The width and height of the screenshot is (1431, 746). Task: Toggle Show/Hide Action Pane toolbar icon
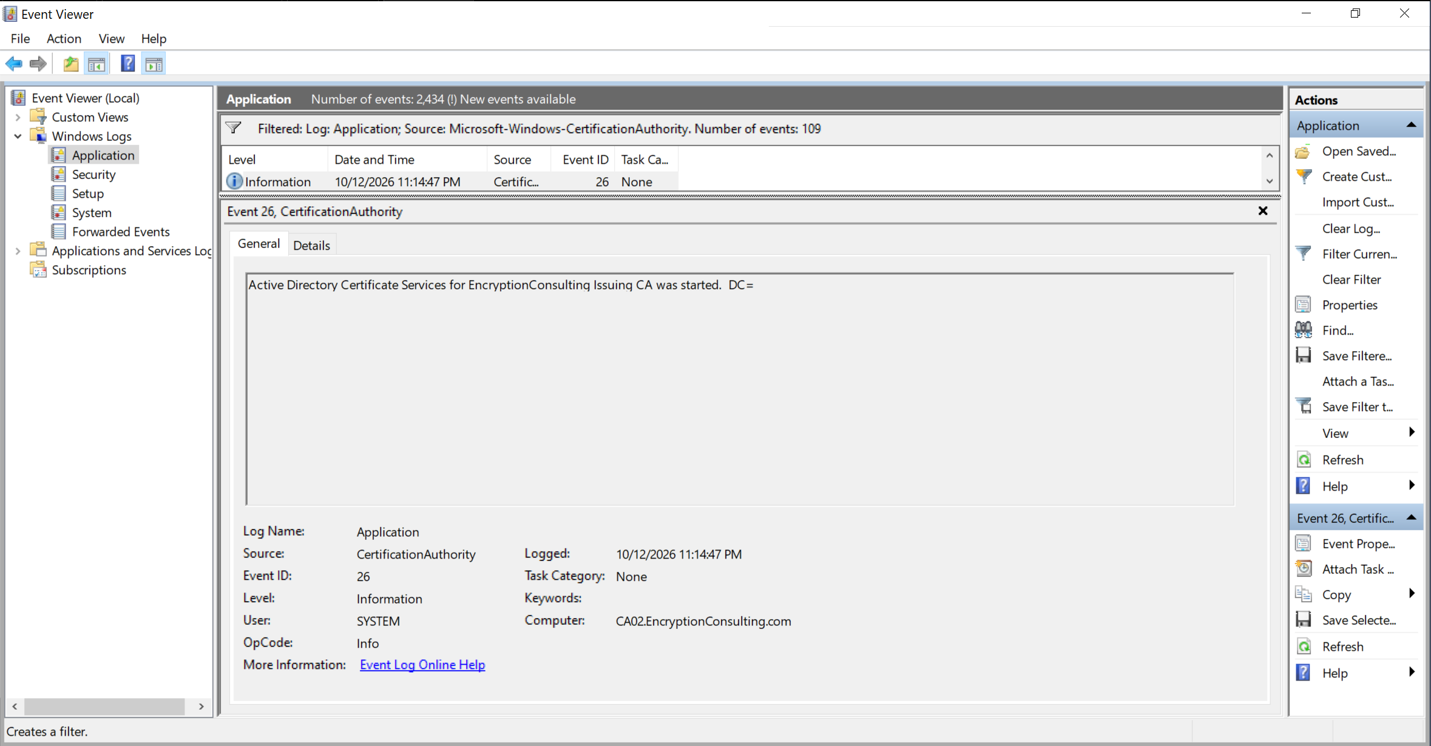[x=154, y=64]
